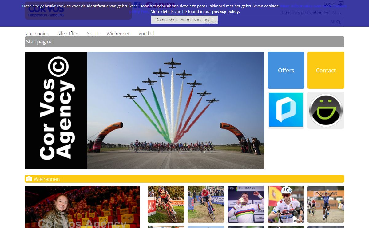Open the Facebook icon in header

click(137, 5)
